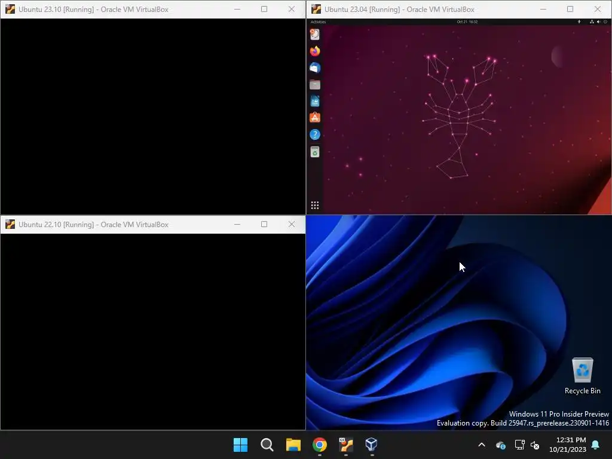Open Ubuntu Software store in dock
The width and height of the screenshot is (612, 459).
315,118
